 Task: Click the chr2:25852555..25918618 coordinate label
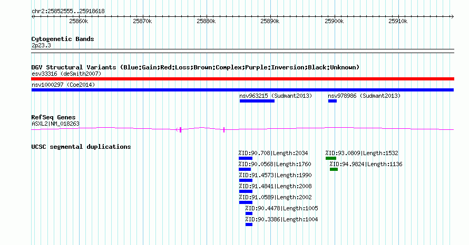click(68, 12)
